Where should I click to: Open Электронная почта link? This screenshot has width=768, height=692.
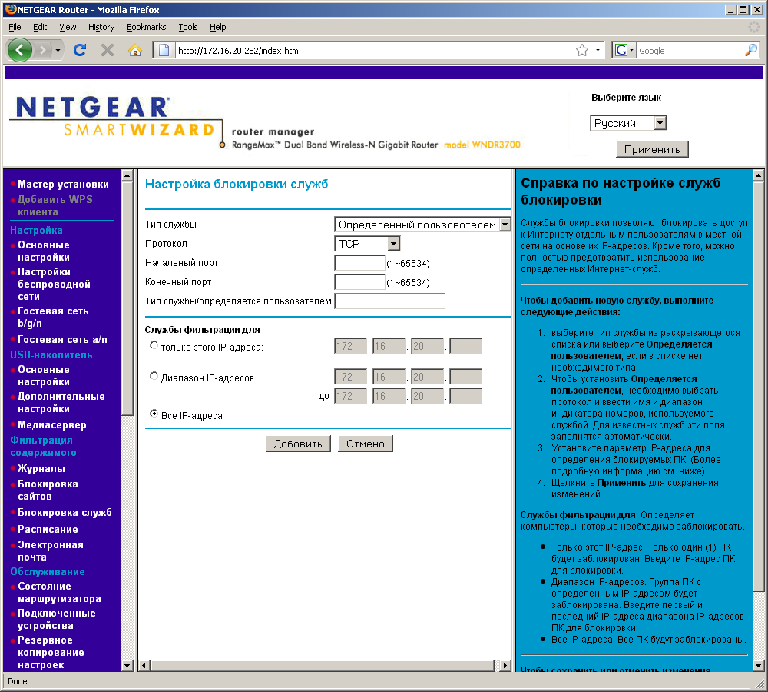pyautogui.click(x=51, y=551)
